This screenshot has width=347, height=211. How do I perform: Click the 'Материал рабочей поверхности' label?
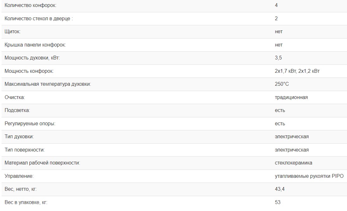(42, 163)
